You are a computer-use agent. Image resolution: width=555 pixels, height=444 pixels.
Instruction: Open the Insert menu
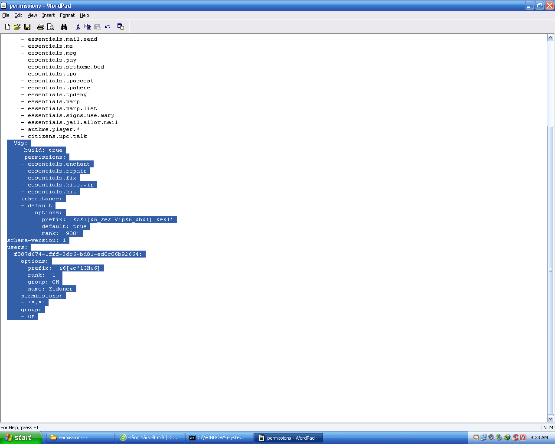point(49,15)
